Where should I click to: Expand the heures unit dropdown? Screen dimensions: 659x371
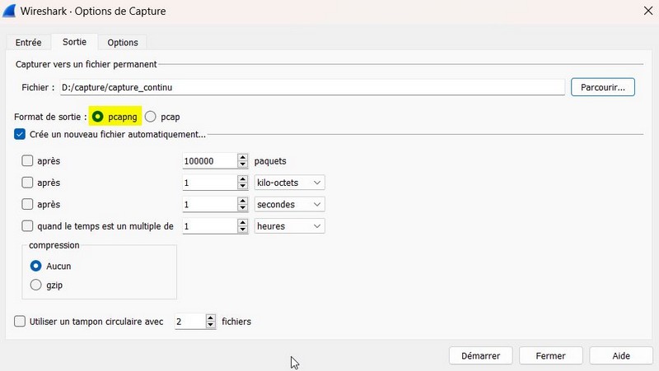click(290, 225)
